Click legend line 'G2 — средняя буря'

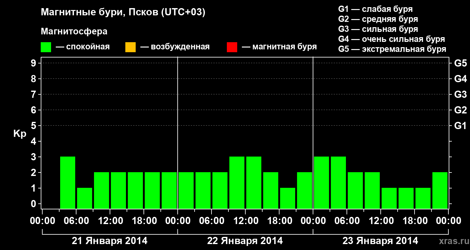coord(378,19)
